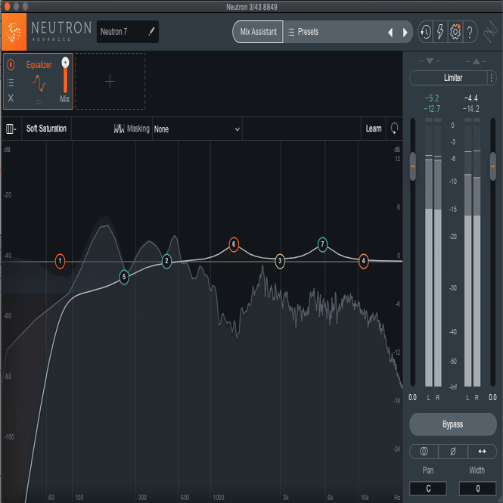Viewport: 503px width, 503px height.
Task: Click the output RMS value -14.2
Action: 471,109
